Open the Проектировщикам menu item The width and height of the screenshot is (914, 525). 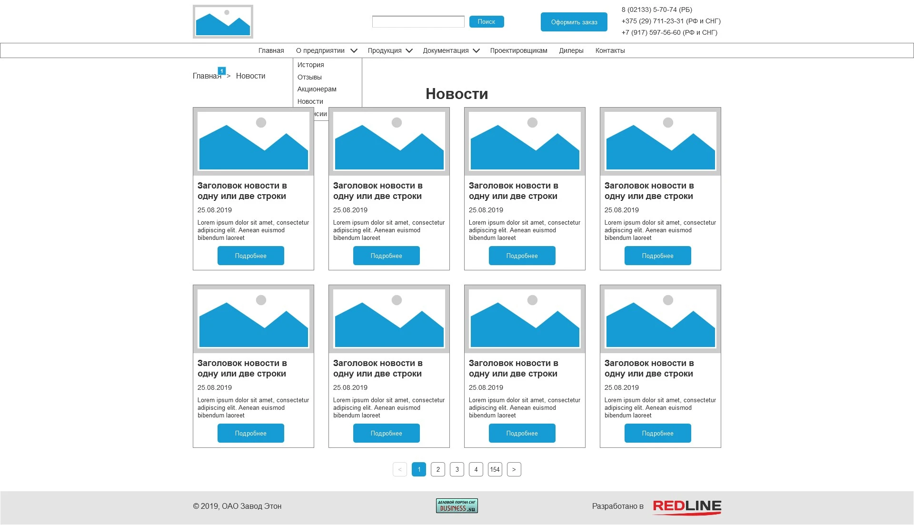point(518,50)
